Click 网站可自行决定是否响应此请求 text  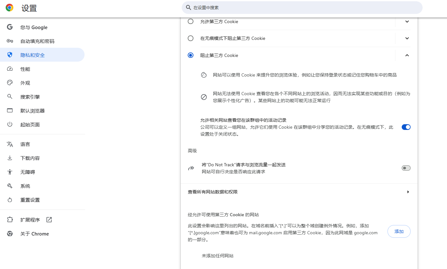234,172
